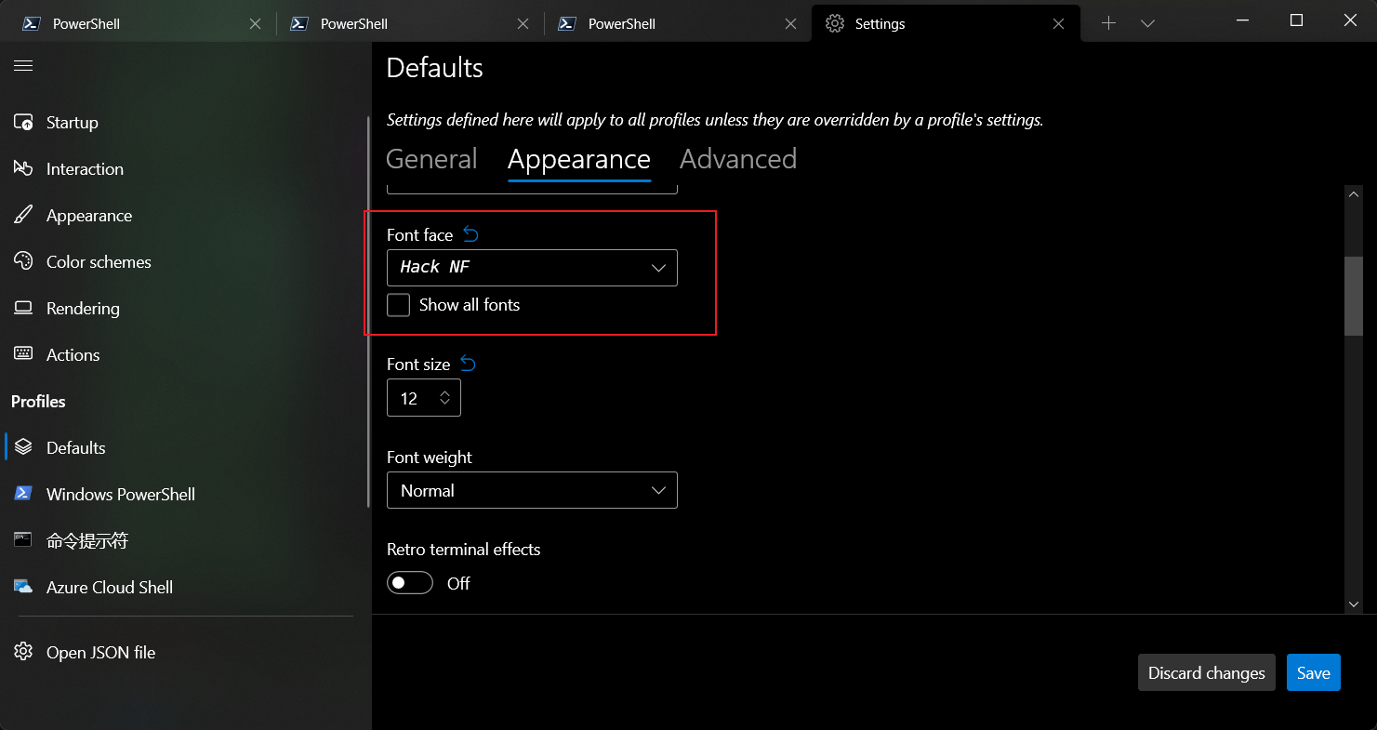Click the Settings tab gear icon

pyautogui.click(x=835, y=23)
